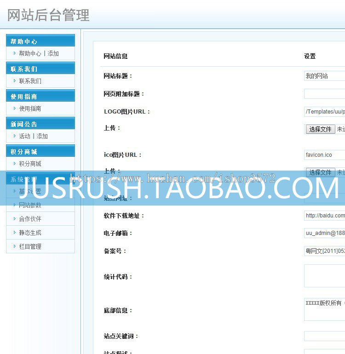Click the 电子邮箱 label
This screenshot has height=354, width=345.
(x=118, y=233)
